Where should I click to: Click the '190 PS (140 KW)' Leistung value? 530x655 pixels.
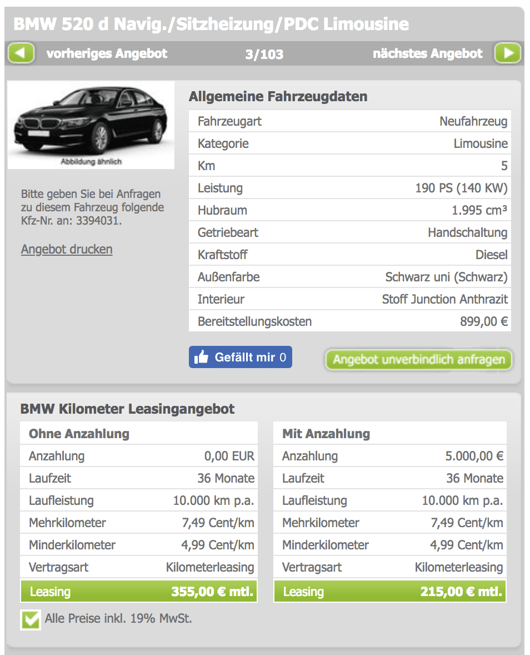point(461,188)
